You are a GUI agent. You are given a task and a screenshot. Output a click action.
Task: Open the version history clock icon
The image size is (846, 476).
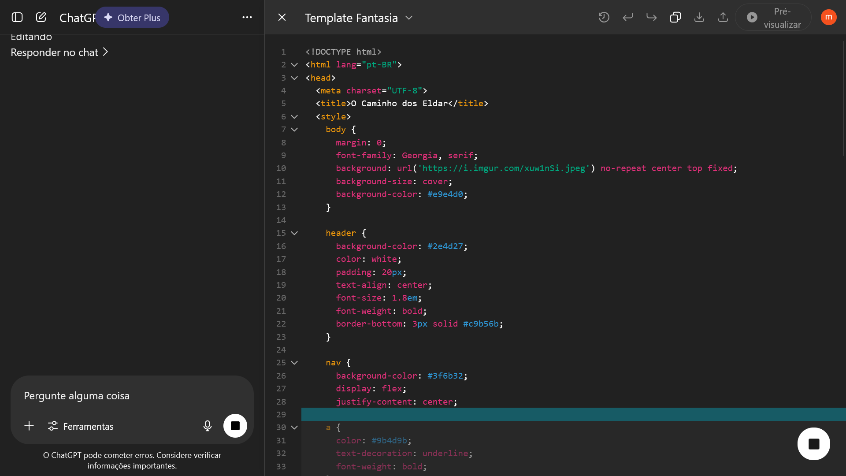(x=604, y=17)
